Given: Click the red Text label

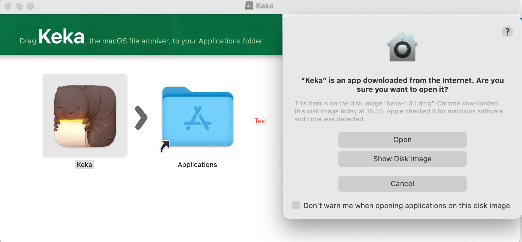Looking at the screenshot, I should point(261,121).
